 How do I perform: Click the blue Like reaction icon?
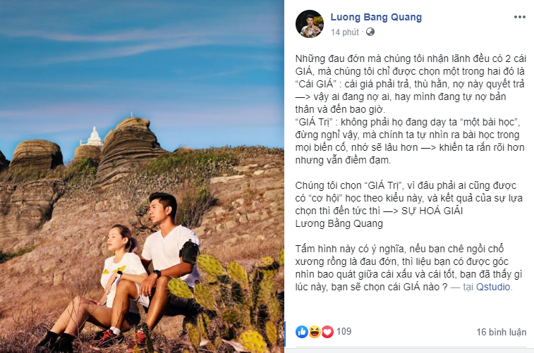pyautogui.click(x=302, y=331)
